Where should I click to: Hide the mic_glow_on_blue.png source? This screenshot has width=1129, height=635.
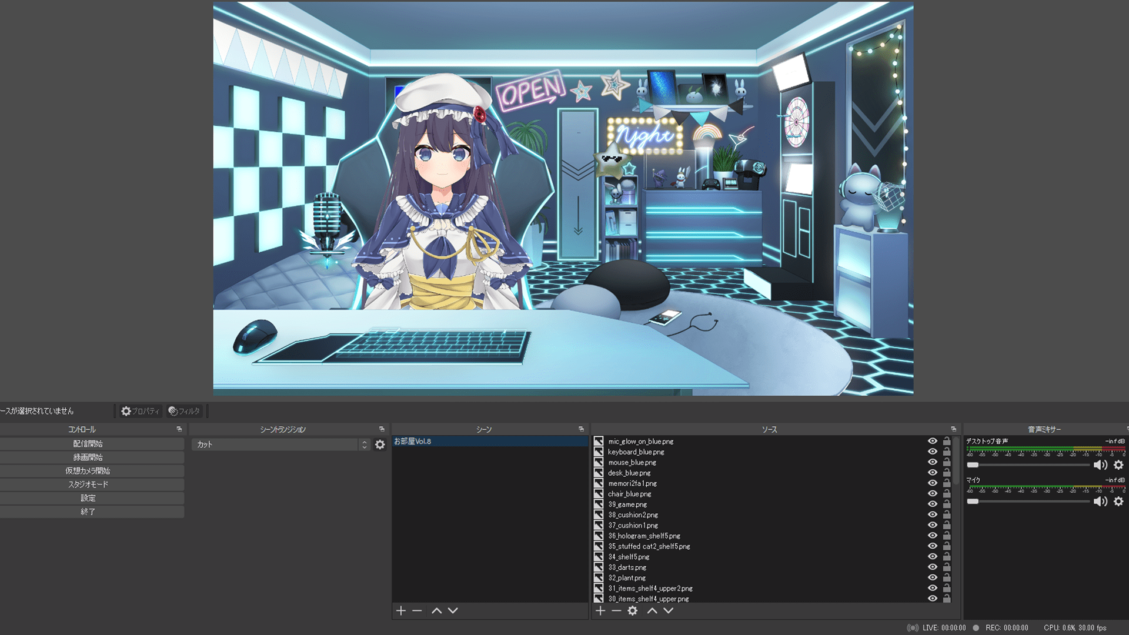[x=933, y=441]
